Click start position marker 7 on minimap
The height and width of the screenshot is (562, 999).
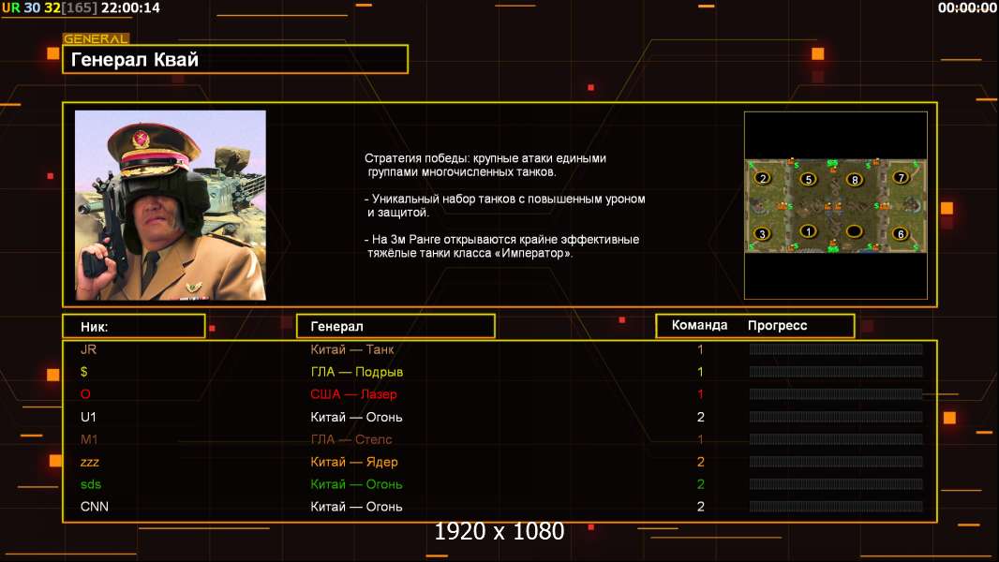tap(901, 178)
